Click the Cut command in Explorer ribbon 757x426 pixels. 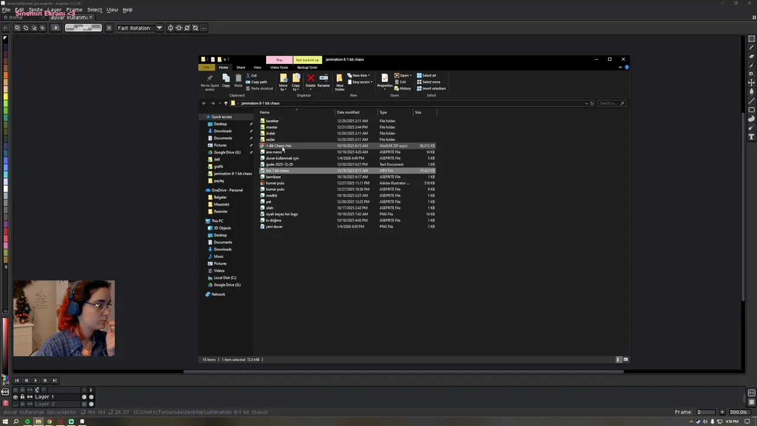point(252,75)
